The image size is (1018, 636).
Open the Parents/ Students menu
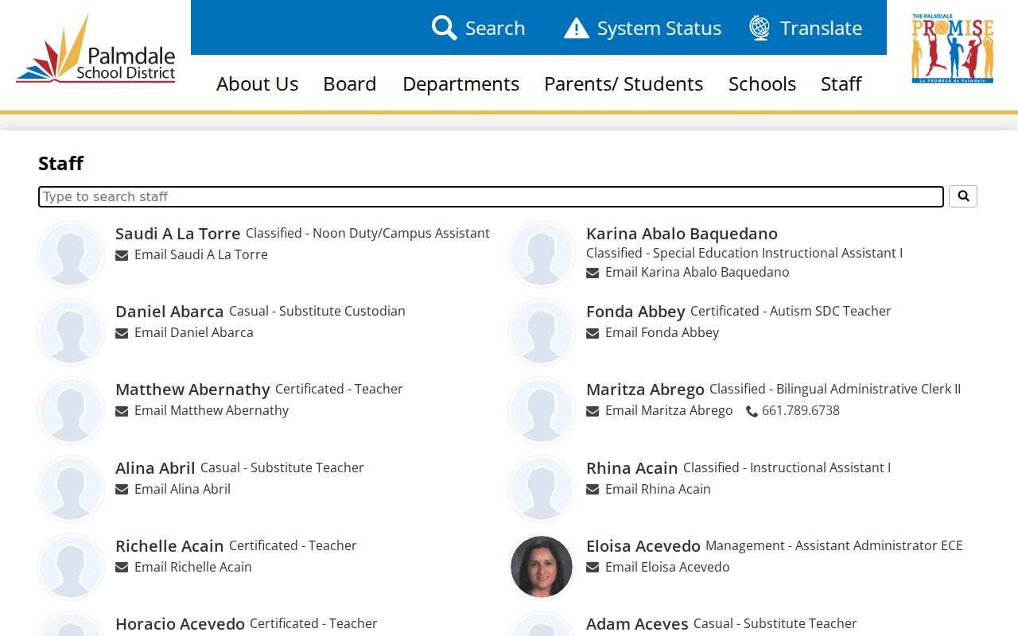(x=624, y=83)
